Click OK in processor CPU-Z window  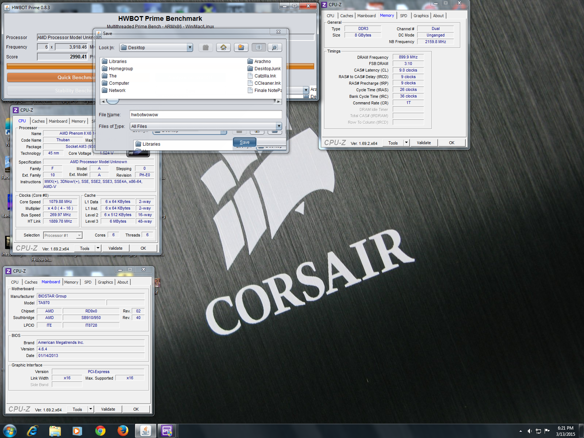tap(143, 248)
